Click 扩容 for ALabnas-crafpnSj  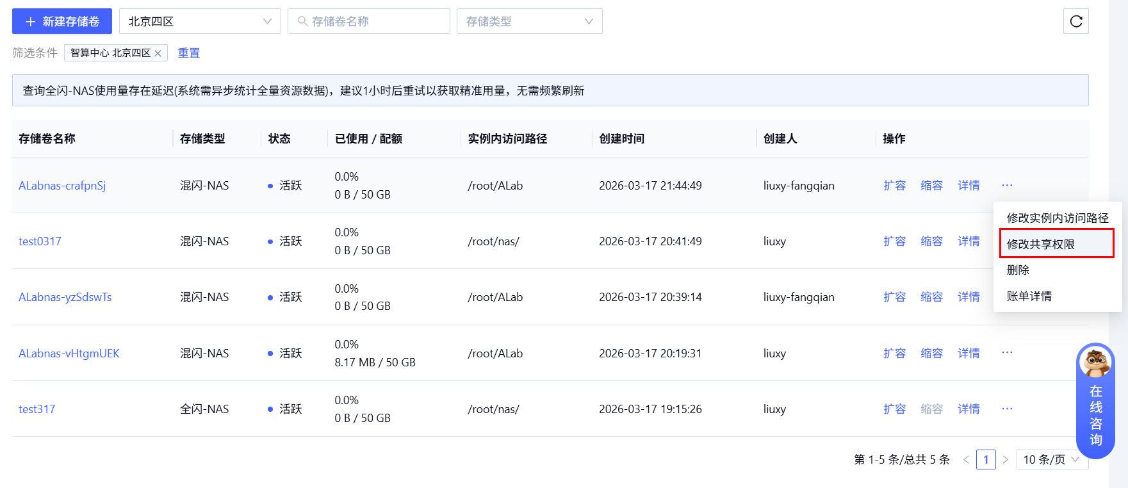[894, 186]
